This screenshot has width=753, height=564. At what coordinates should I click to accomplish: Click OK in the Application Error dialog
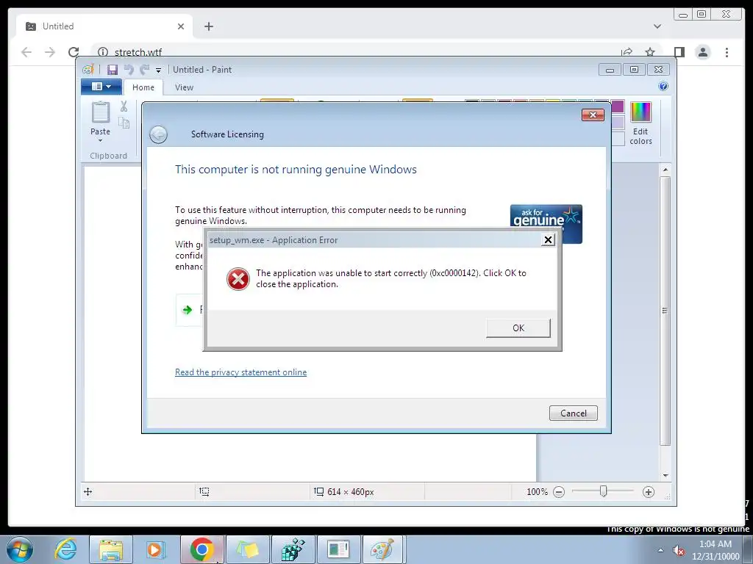point(518,328)
